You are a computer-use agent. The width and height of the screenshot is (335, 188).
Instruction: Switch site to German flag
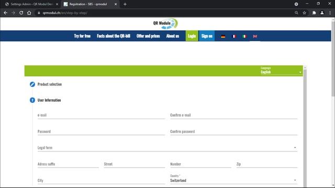[x=223, y=36]
